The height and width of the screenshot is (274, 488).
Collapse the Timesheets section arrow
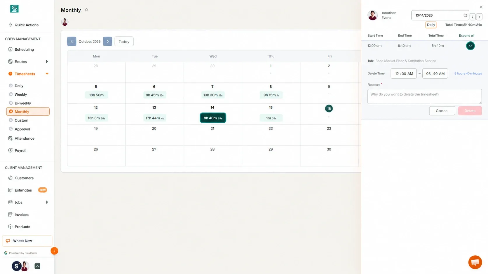point(47,74)
